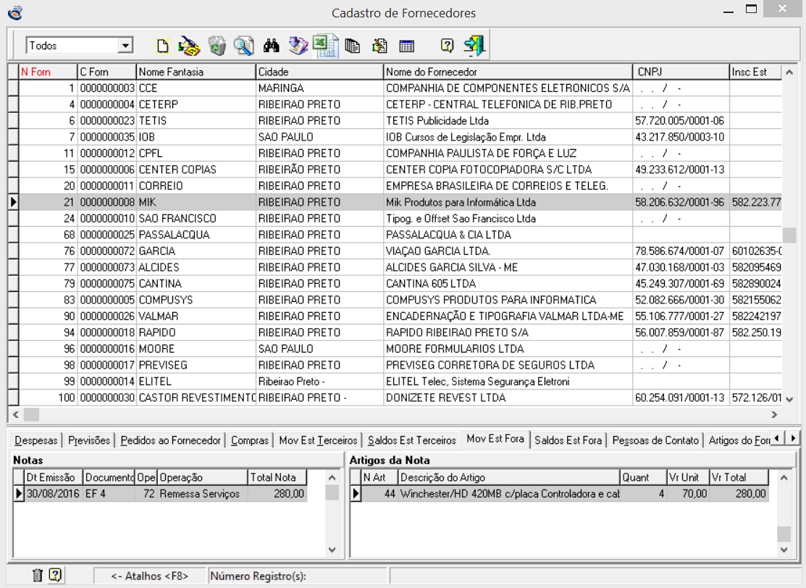Select the CASTOR REVESTIMENTO supplier row

(400, 398)
